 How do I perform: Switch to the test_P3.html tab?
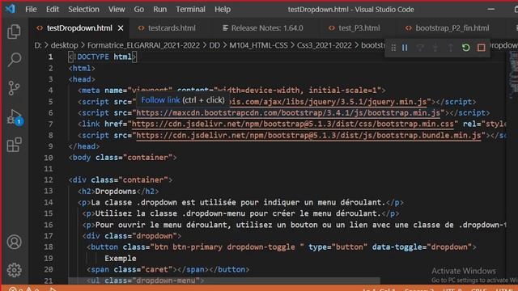359,28
